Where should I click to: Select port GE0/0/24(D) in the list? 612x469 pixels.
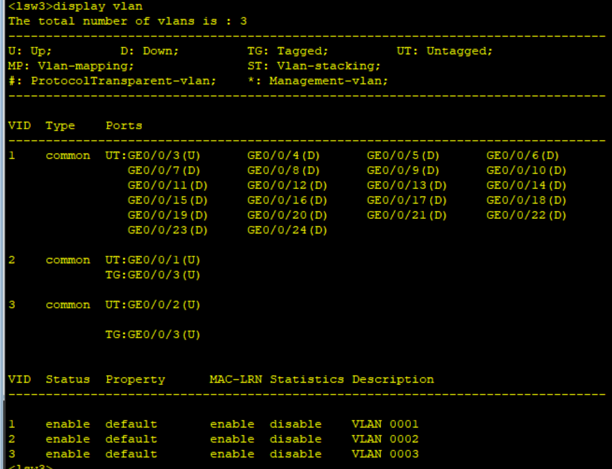[287, 230]
